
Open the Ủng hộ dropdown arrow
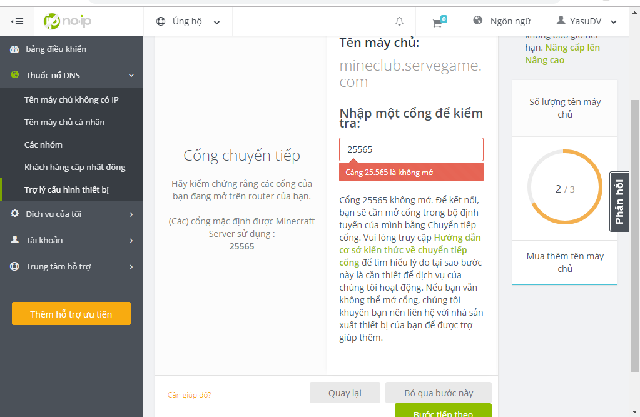(x=216, y=23)
